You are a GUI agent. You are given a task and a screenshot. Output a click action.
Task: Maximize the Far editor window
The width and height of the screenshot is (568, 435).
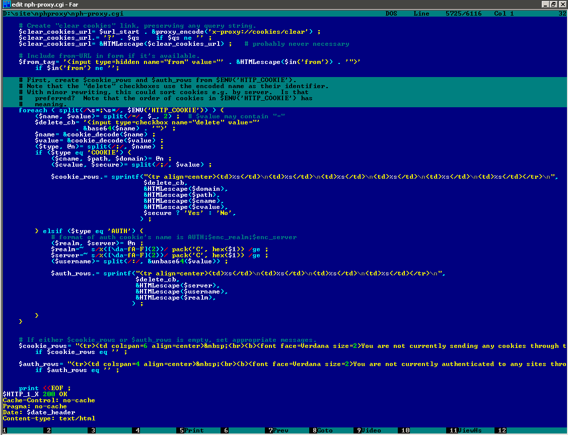point(553,5)
